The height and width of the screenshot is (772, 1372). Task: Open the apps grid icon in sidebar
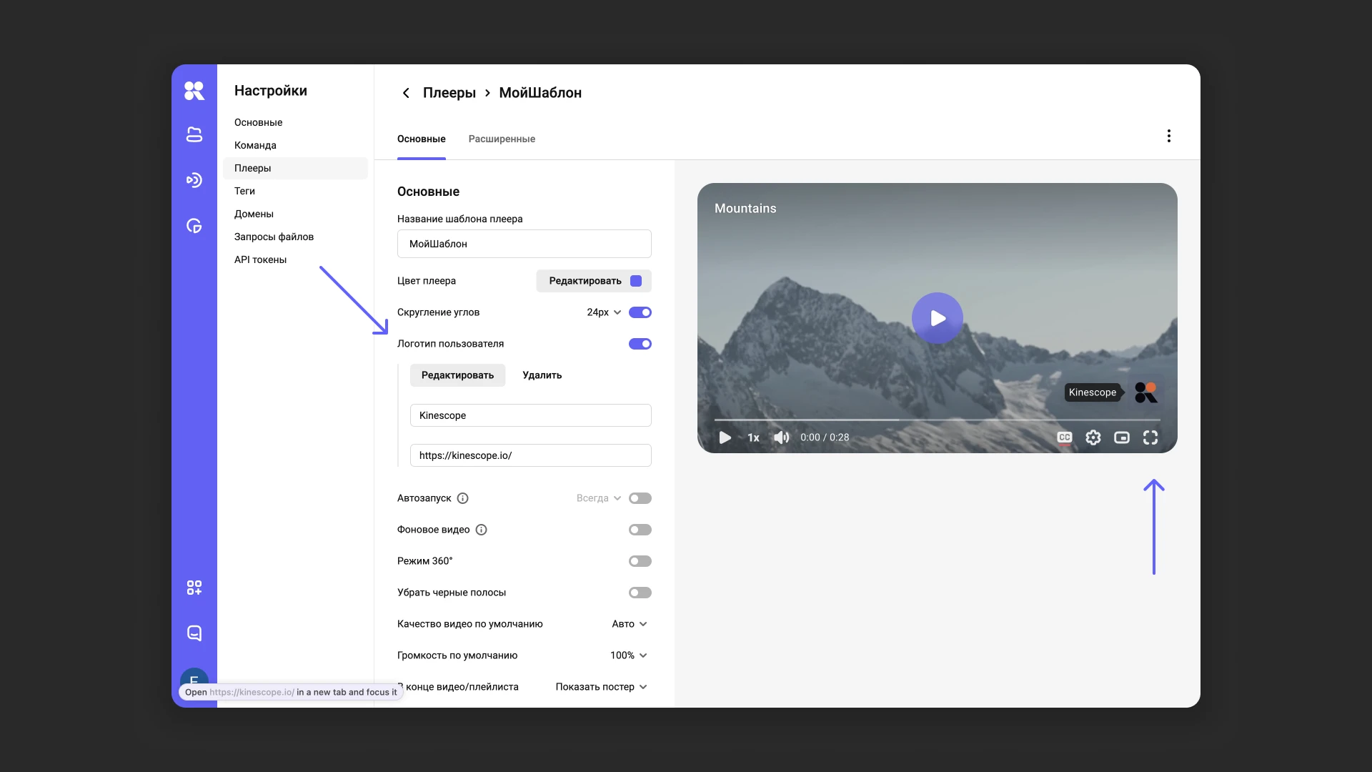[x=194, y=588]
